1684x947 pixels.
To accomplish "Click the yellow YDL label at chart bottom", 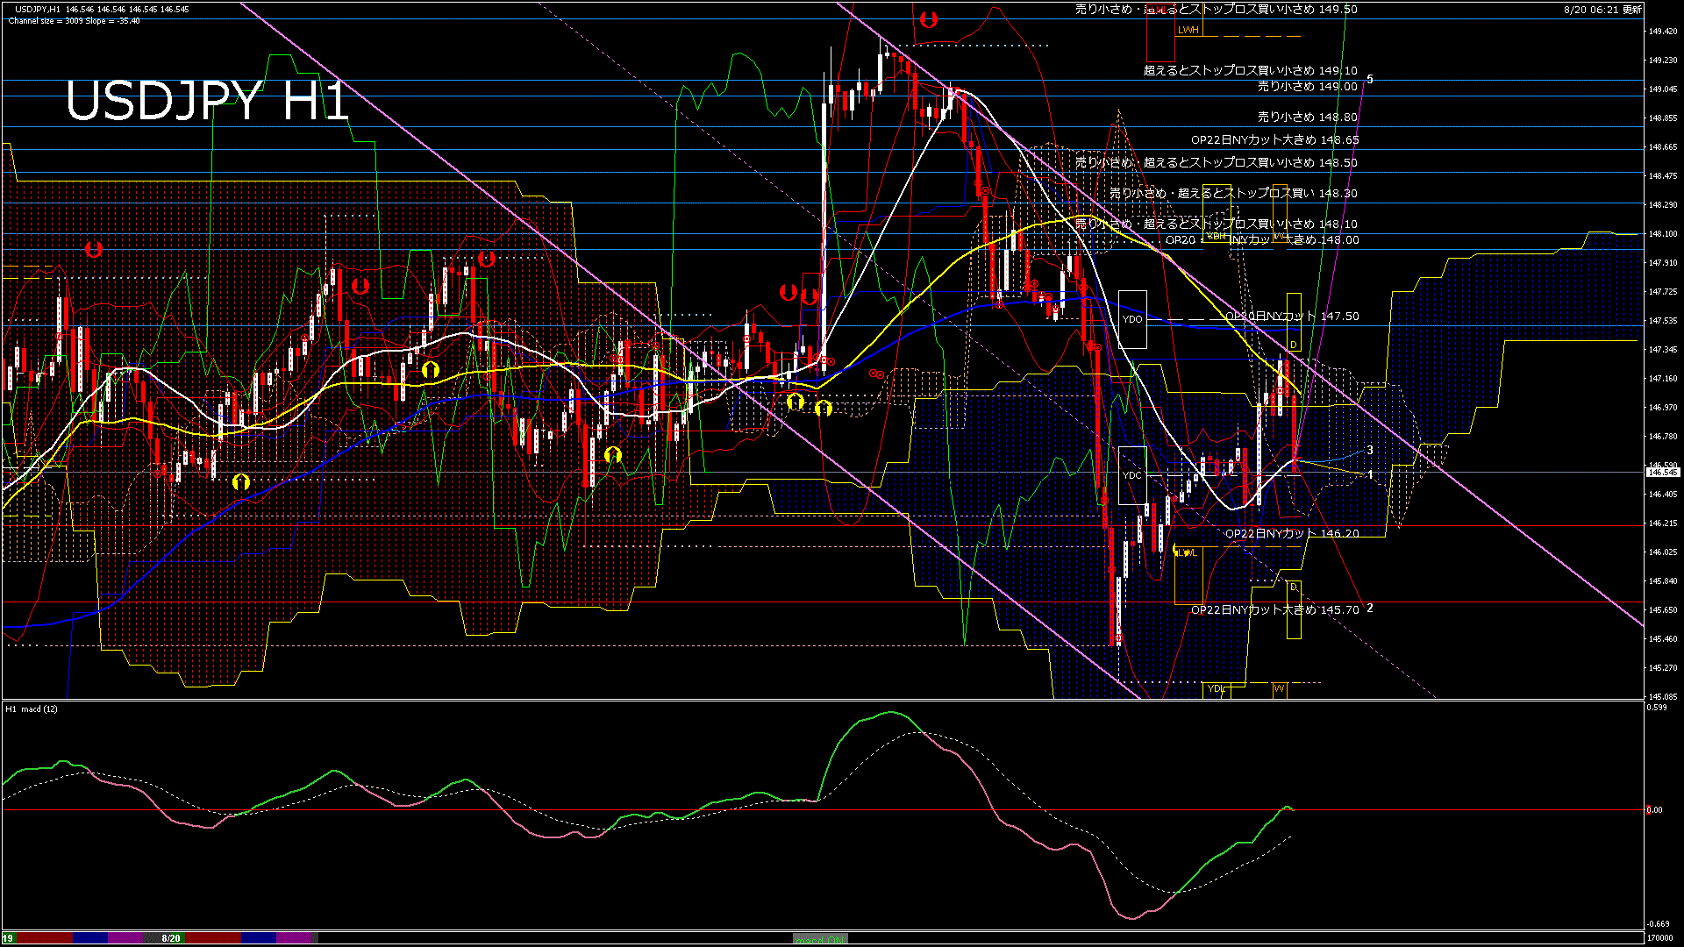I will (1216, 689).
